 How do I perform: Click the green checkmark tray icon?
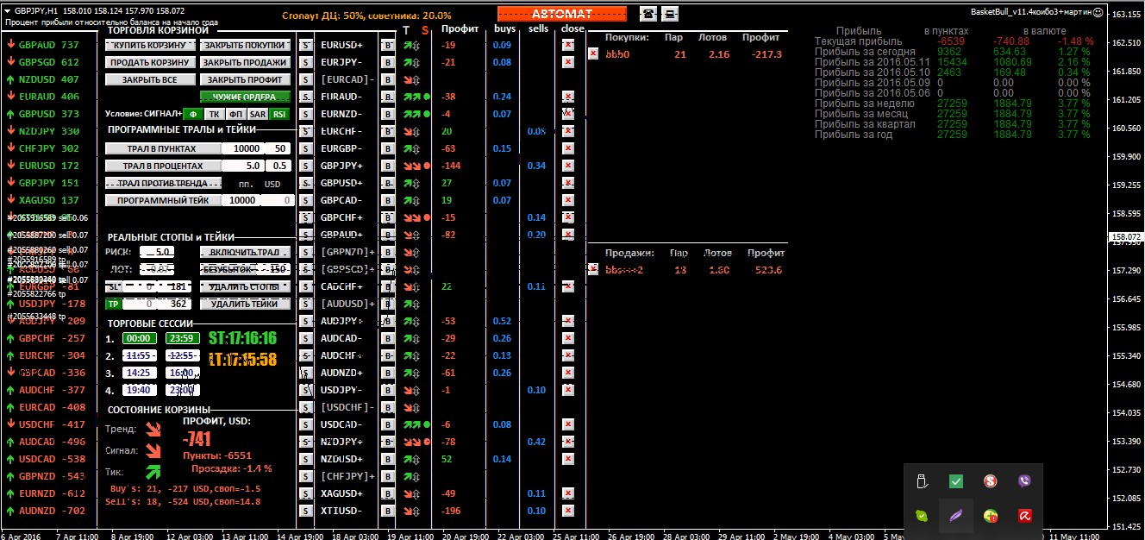956,481
